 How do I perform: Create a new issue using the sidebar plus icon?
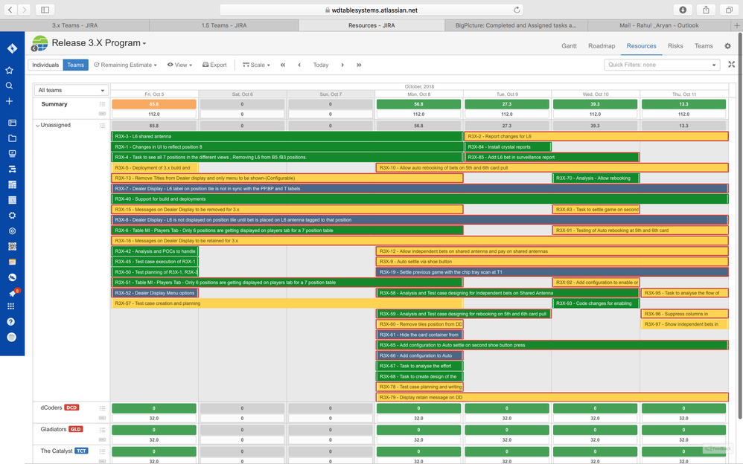pos(10,101)
